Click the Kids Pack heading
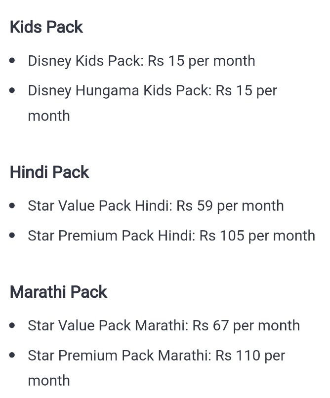330x398 pixels. (x=46, y=27)
